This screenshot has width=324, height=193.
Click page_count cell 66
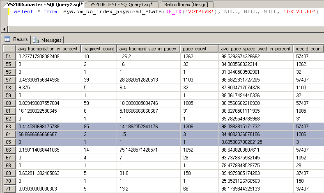tap(200, 188)
